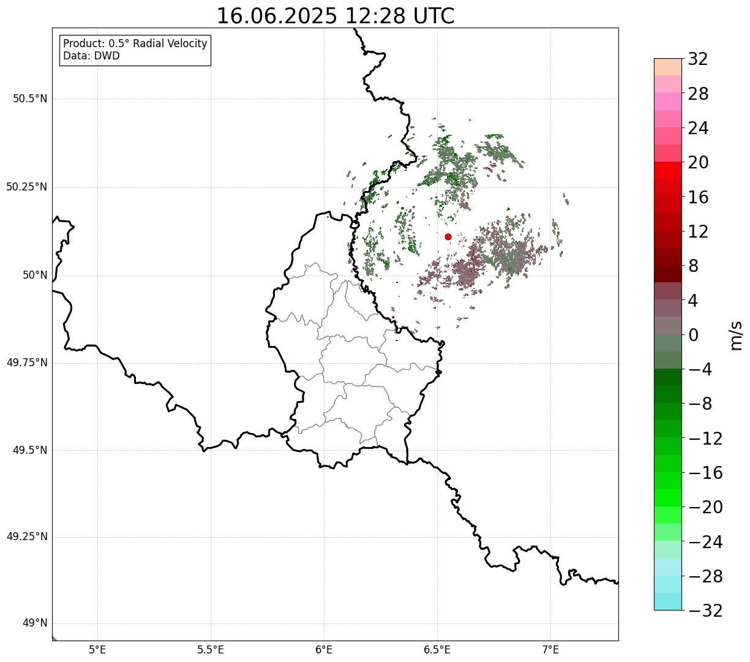The width and height of the screenshot is (750, 662).
Task: Click the colorbar tick label −20
Action: (x=705, y=508)
